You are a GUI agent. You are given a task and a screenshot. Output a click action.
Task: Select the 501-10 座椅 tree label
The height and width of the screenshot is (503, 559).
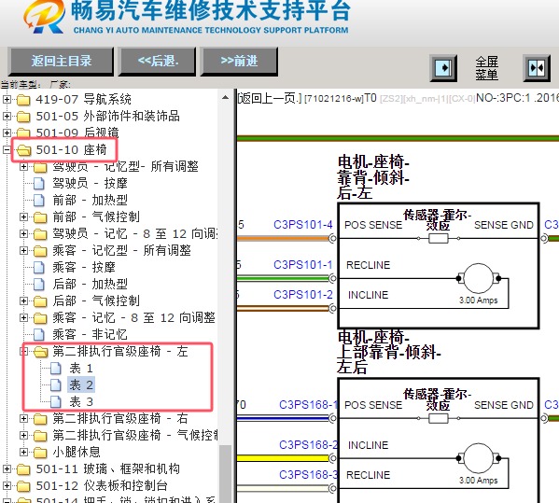pyautogui.click(x=71, y=149)
